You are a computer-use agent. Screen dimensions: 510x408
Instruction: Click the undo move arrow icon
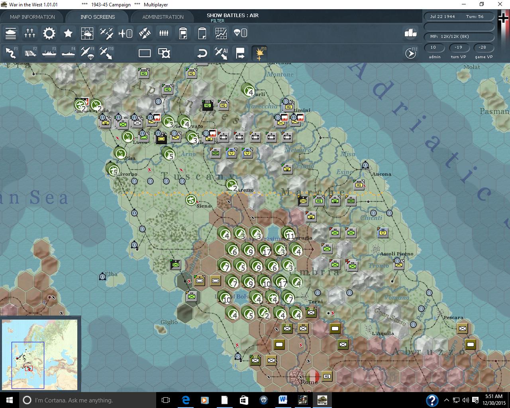pos(202,53)
